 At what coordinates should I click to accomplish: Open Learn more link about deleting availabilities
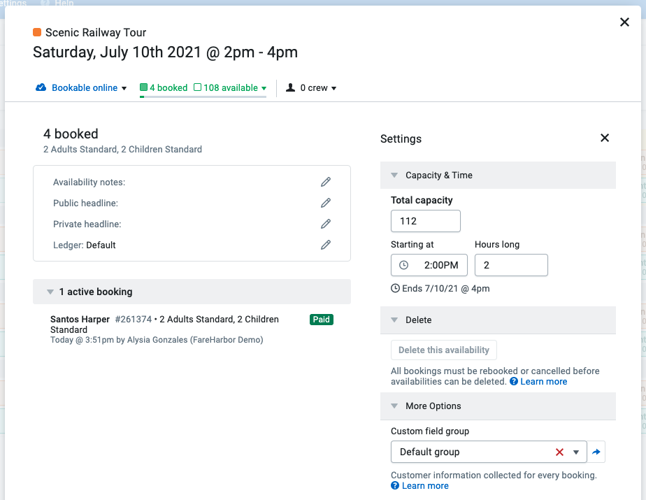(543, 382)
